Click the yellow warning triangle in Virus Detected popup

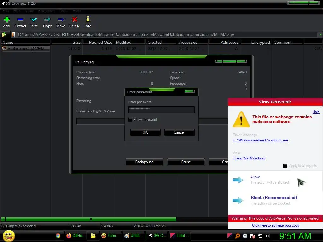click(241, 119)
